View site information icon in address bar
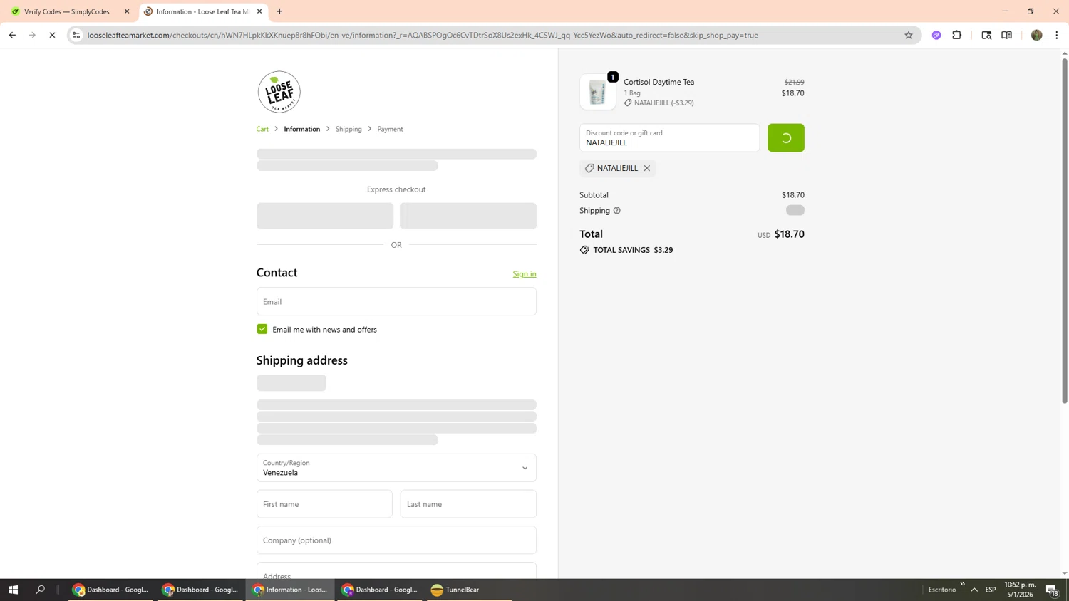Viewport: 1069px width, 601px height. 76,35
